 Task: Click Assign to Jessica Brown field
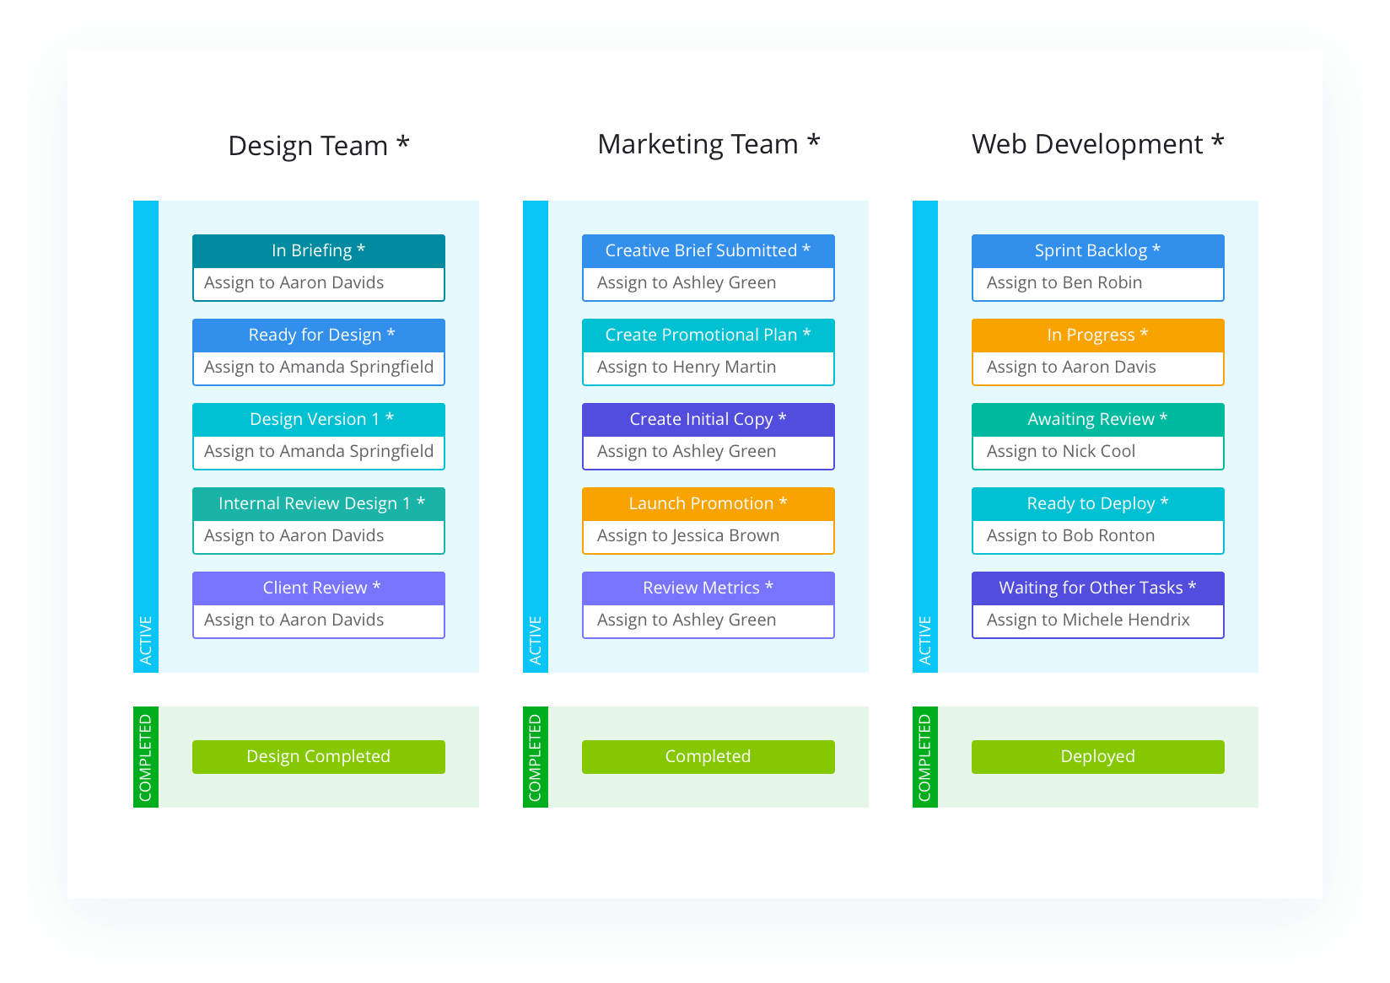click(708, 536)
